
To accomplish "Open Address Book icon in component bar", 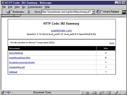I will 109,92.
